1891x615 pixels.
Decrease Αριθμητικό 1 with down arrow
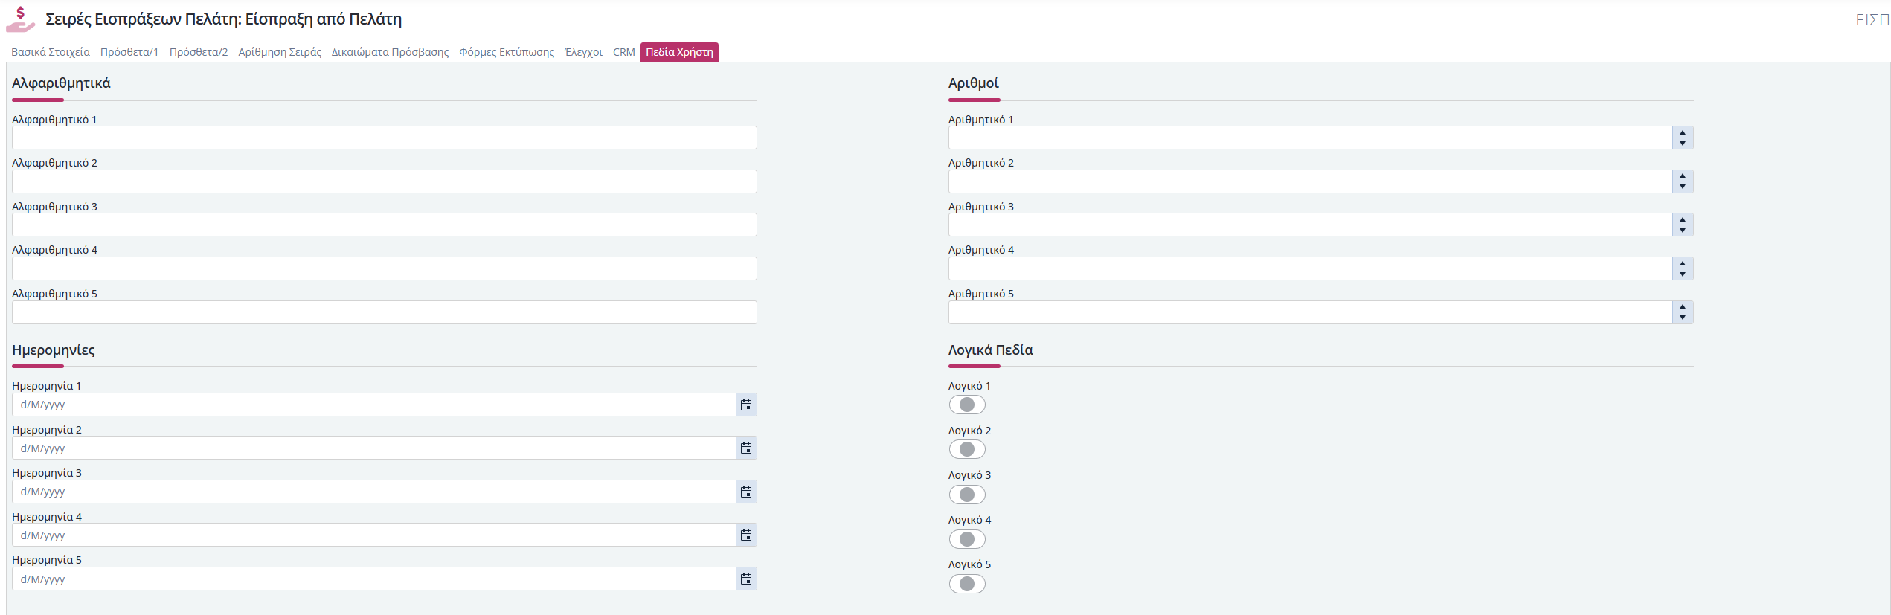1683,143
